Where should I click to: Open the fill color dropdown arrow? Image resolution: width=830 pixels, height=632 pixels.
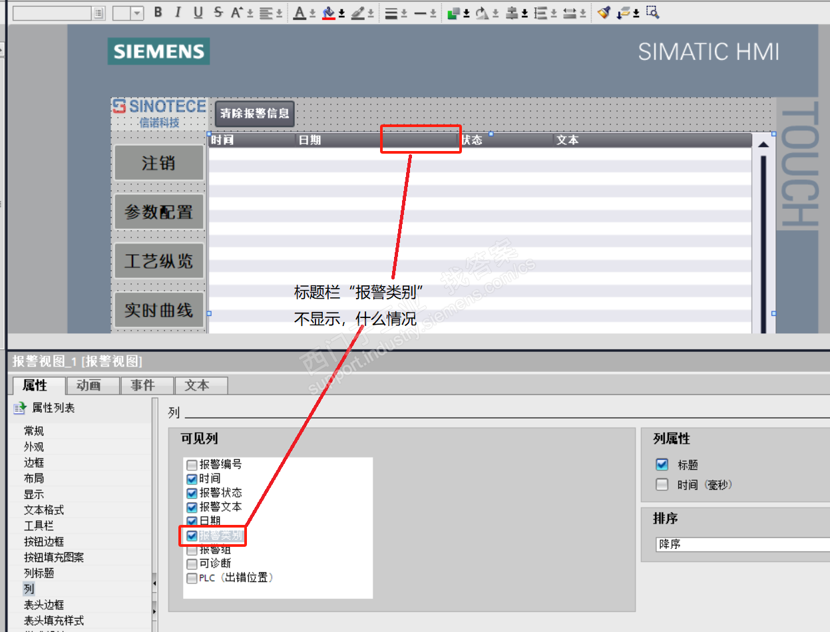(x=341, y=13)
